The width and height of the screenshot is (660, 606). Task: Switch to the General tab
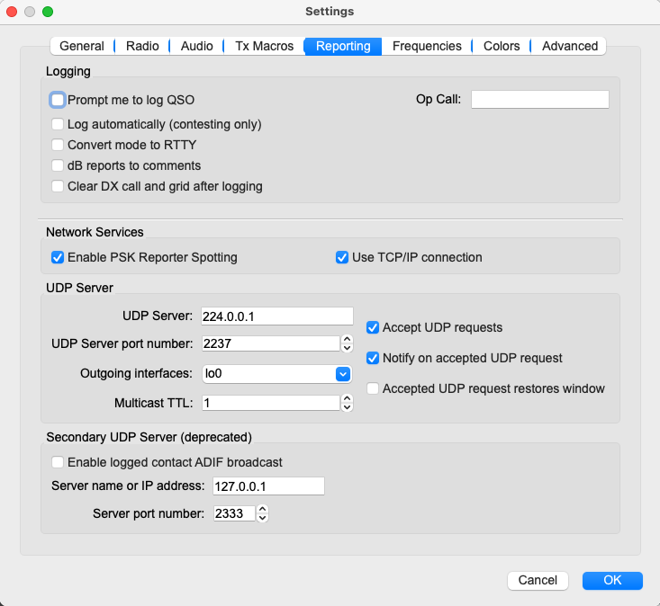[82, 46]
